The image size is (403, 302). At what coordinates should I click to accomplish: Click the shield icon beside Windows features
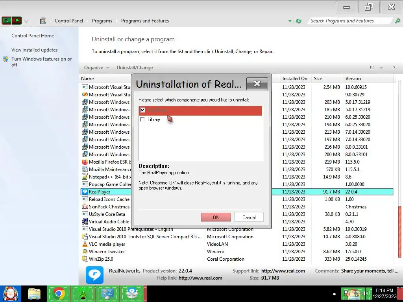coord(6,59)
